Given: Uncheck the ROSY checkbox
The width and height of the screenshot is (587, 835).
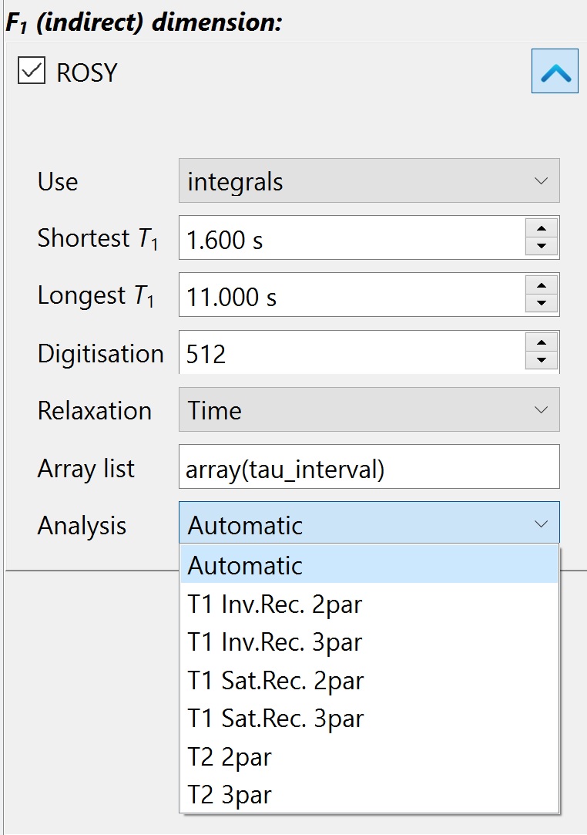Looking at the screenshot, I should [31, 72].
